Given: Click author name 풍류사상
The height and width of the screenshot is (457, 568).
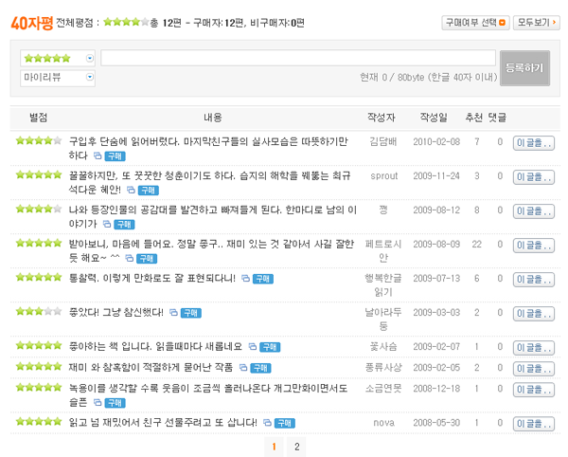Looking at the screenshot, I should 383,368.
